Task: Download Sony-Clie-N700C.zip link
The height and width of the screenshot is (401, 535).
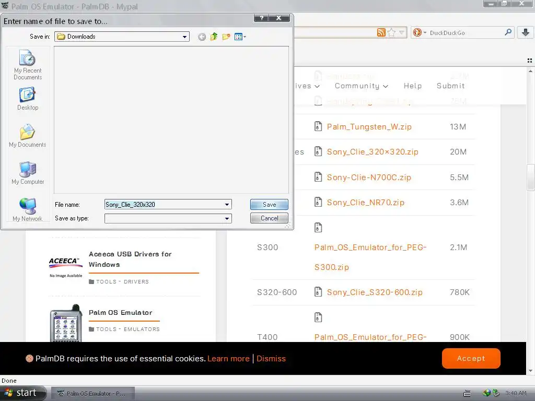Action: click(369, 178)
